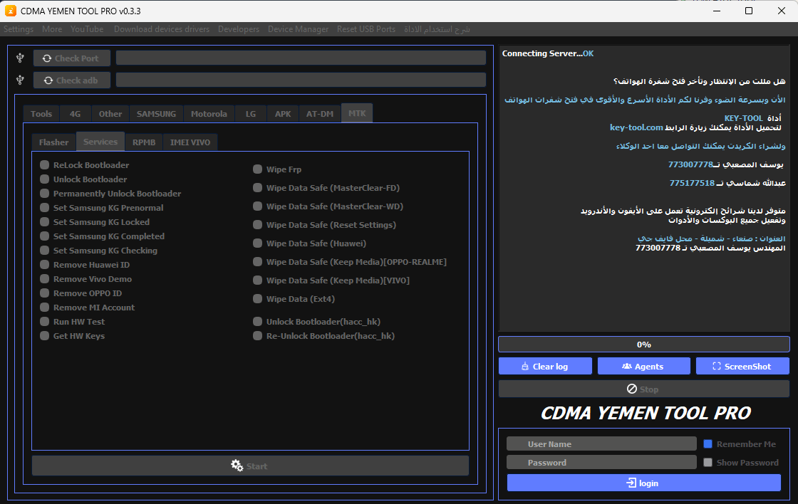The width and height of the screenshot is (798, 504).
Task: Enable the Remember Me checkbox
Action: [x=710, y=443]
